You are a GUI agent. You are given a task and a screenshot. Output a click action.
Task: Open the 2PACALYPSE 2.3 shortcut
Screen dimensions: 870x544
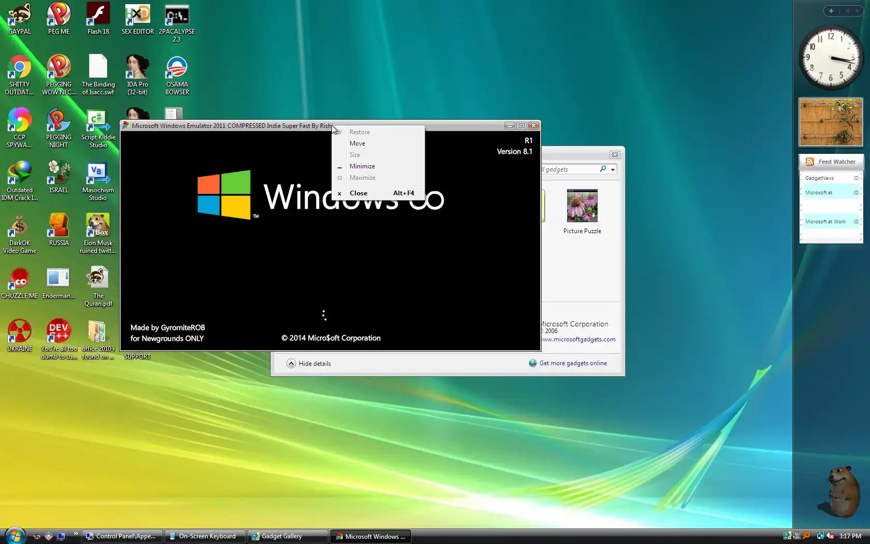pos(177,22)
